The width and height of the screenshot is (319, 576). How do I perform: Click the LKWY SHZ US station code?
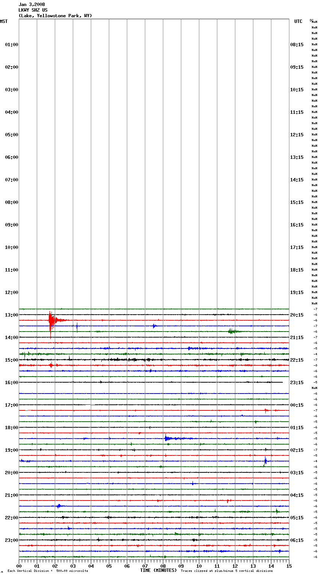33,10
